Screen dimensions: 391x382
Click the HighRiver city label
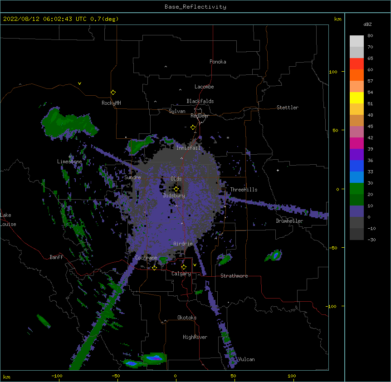(195, 337)
